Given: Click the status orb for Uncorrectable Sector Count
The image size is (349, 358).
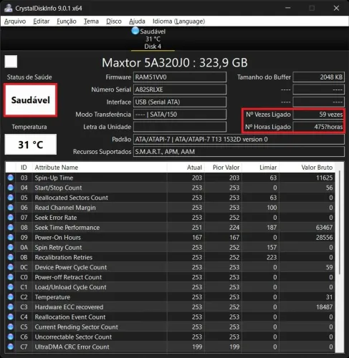Looking at the screenshot, I should pos(11,337).
